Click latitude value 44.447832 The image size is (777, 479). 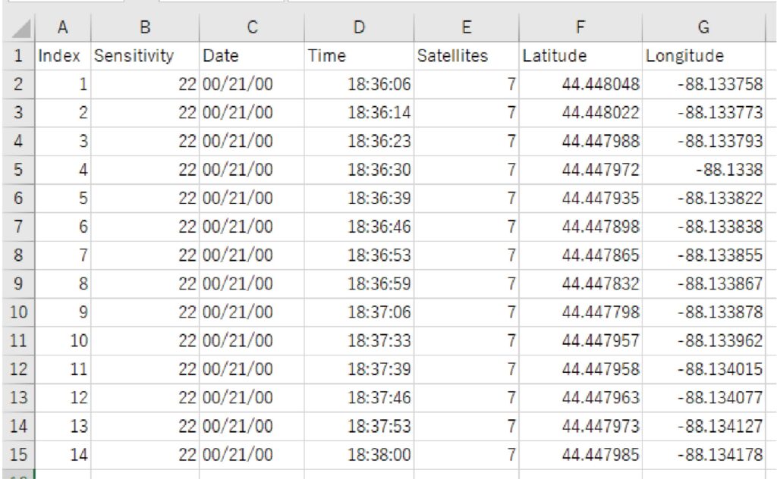pos(580,284)
